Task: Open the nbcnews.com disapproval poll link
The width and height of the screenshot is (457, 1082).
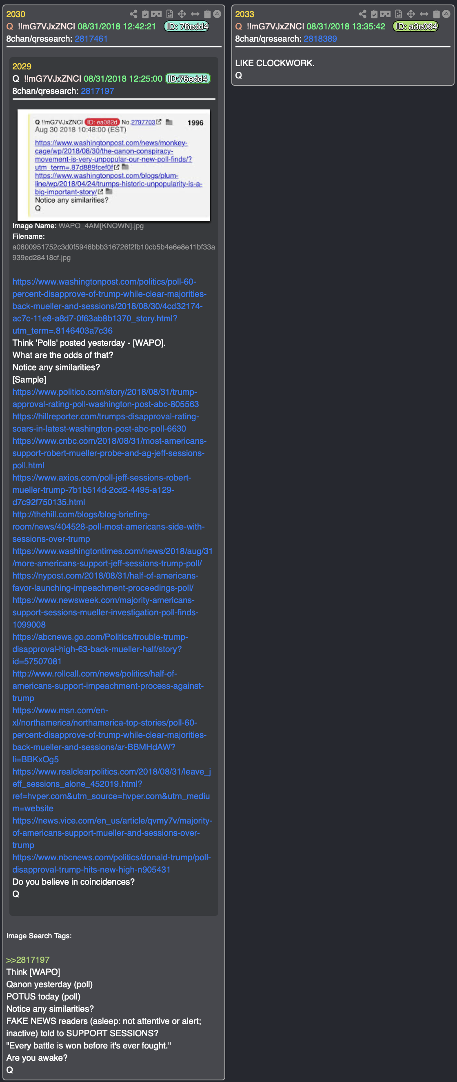Action: pos(112,863)
